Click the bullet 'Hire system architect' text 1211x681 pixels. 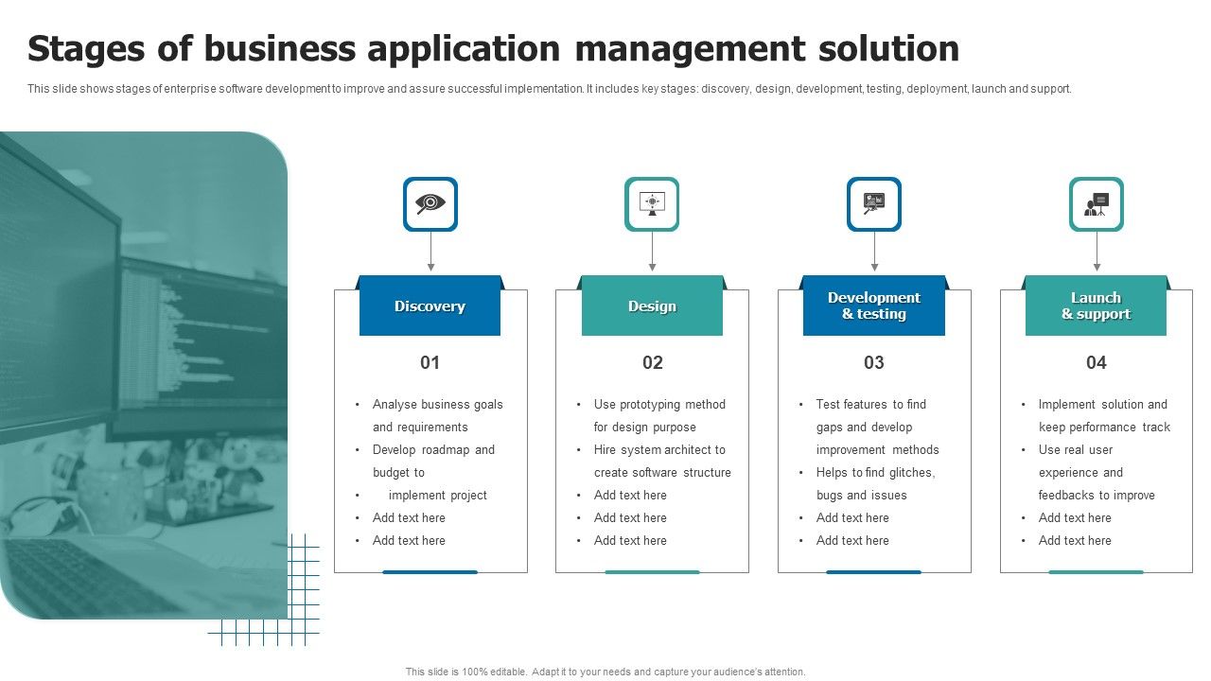pos(659,449)
